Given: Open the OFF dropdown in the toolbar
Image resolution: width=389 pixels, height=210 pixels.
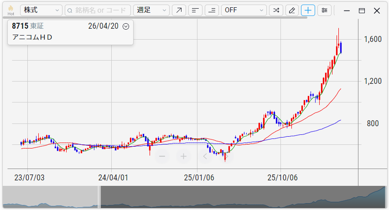Looking at the screenshot, I should (x=244, y=10).
